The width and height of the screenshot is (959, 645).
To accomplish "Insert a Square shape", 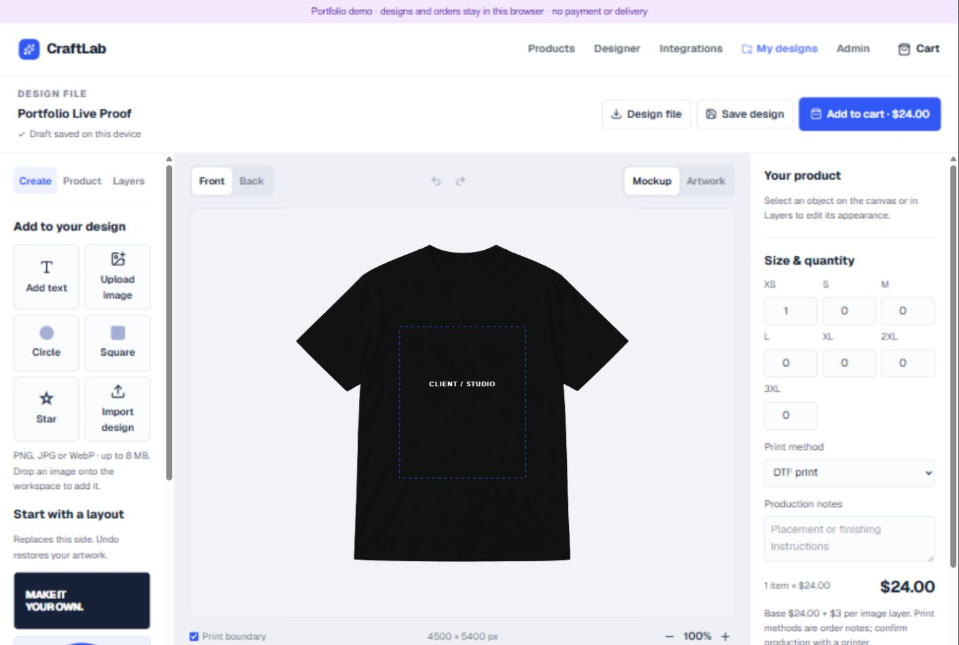I will click(x=118, y=343).
